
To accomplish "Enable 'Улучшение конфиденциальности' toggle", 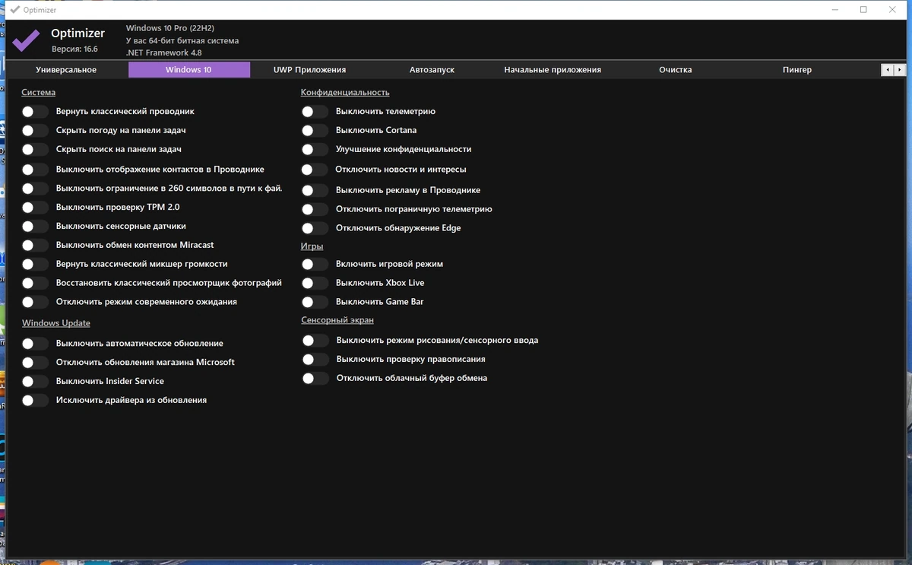I will click(x=315, y=150).
